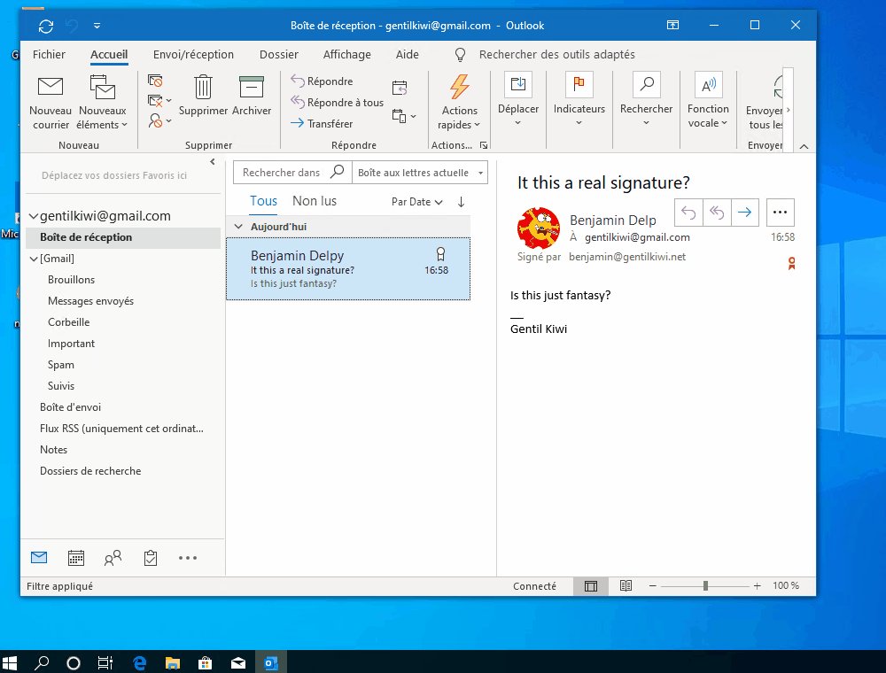Reverse sort order with the arrow

click(461, 202)
